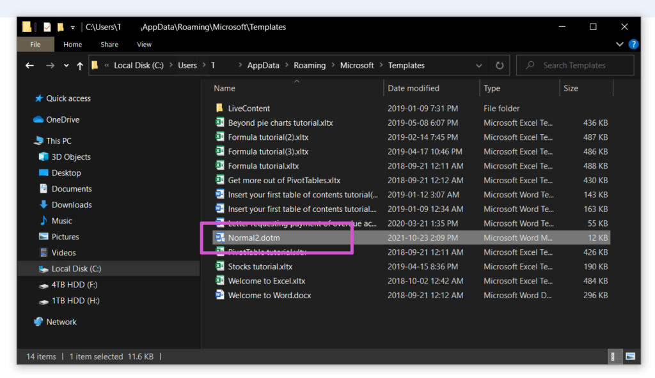This screenshot has height=378, width=655.
Task: Click the 2020-03-21 1:35 PM date cell
Action: click(x=423, y=223)
